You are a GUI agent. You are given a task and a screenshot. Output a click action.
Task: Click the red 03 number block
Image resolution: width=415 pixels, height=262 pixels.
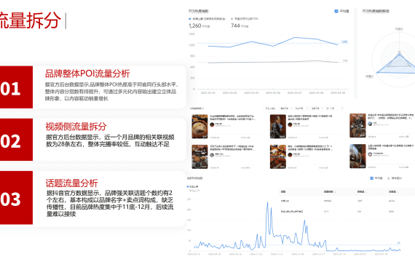coord(17,198)
